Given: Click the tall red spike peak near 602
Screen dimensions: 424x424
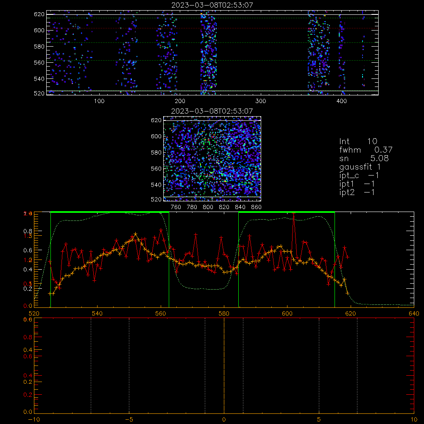Looking at the screenshot, I should (294, 214).
